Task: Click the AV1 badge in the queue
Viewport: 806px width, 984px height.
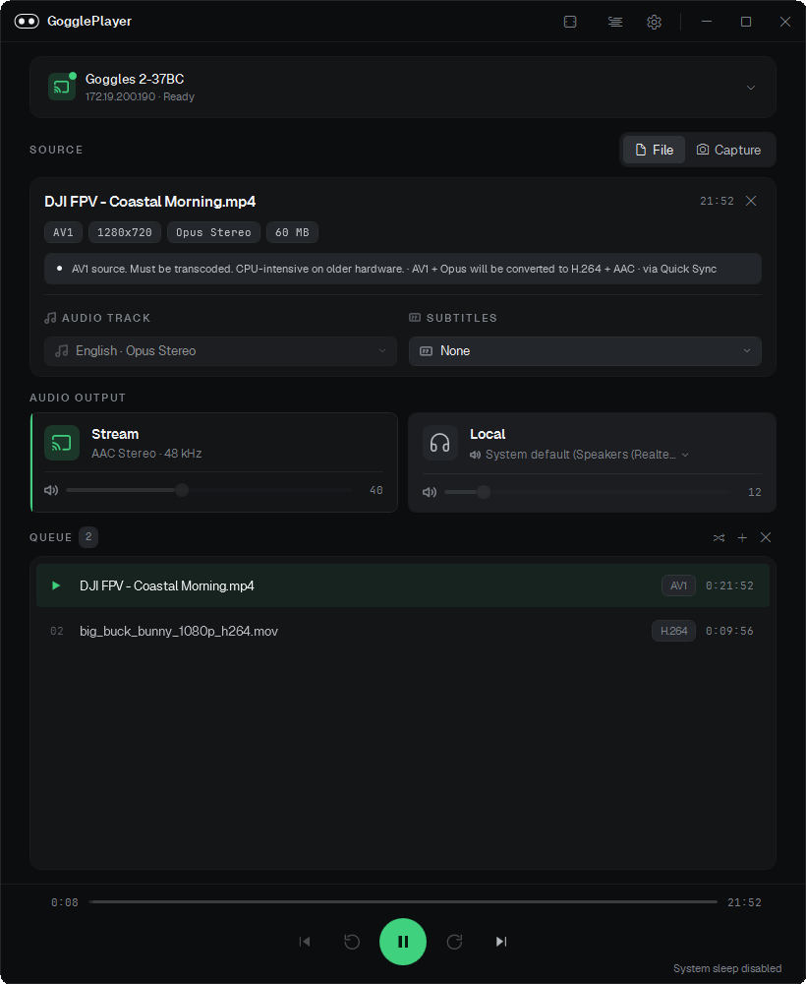Action: (x=678, y=585)
